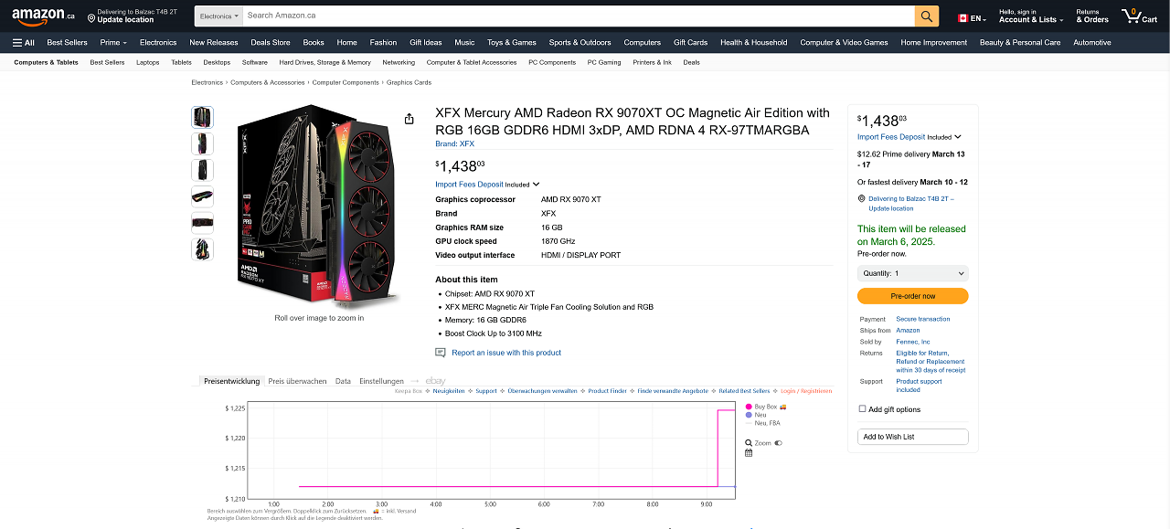Open Hard Drives, Storage & Memory subnav
This screenshot has width=1170, height=529.
(x=324, y=62)
